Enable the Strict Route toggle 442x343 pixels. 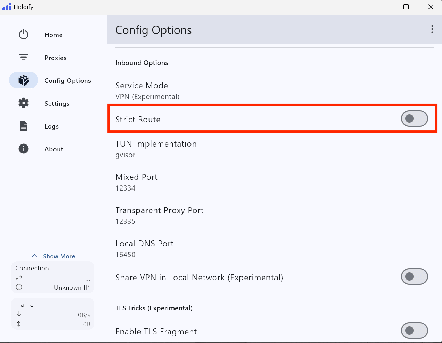pos(414,119)
